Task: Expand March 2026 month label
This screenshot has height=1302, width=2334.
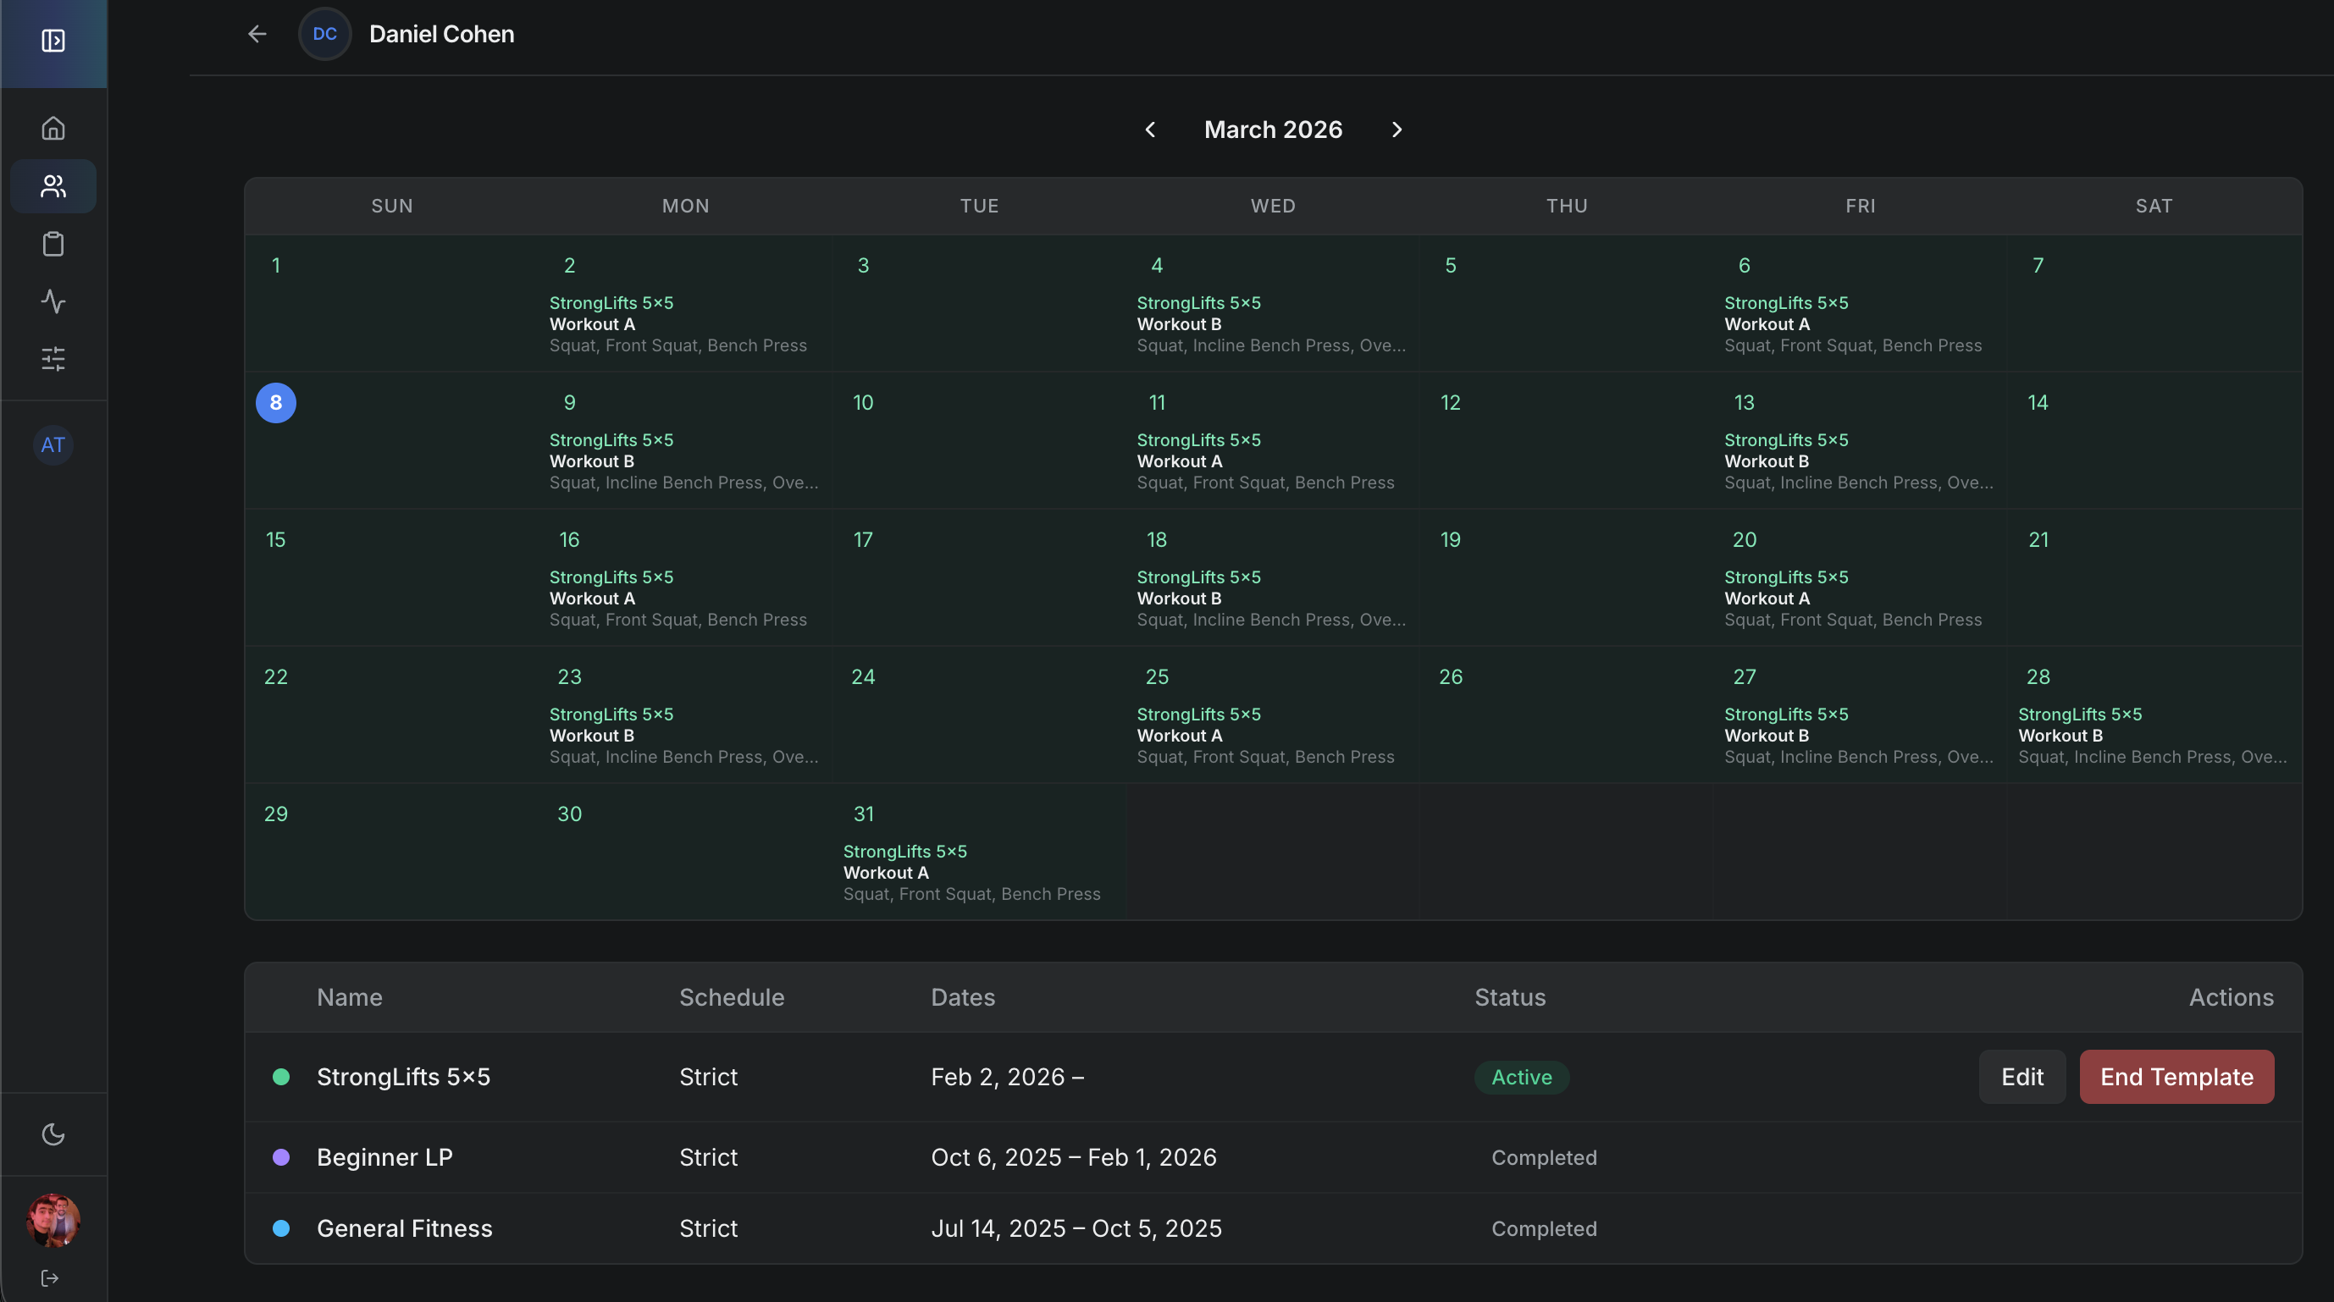Action: point(1272,130)
